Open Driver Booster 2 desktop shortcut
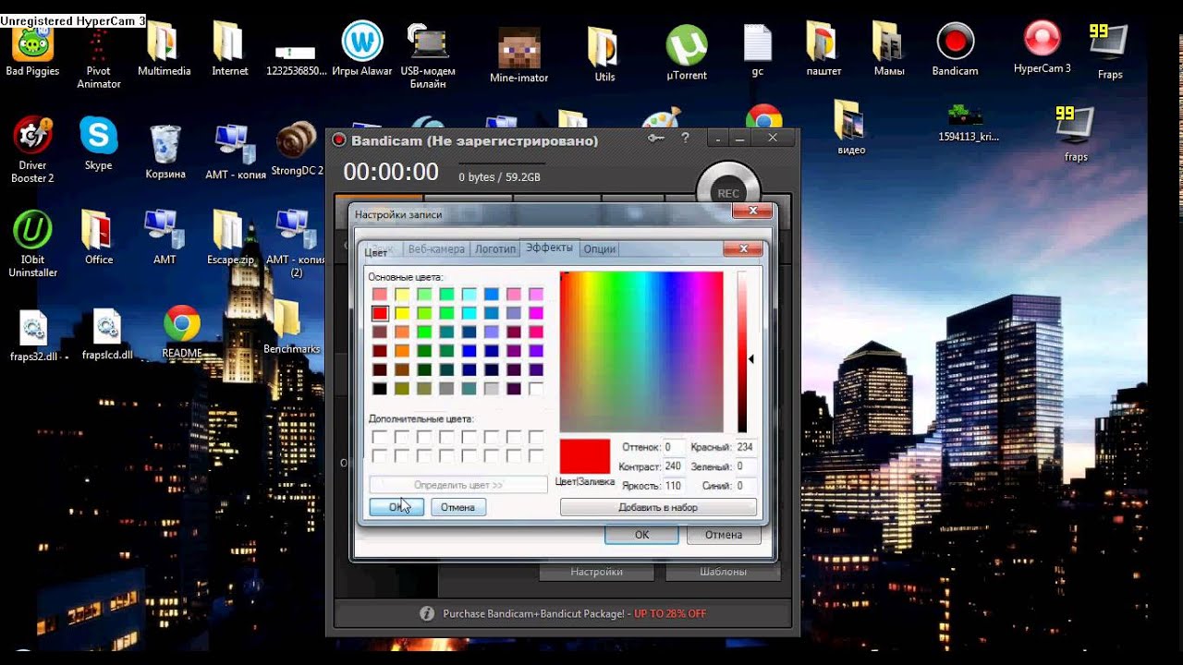Viewport: 1183px width, 665px height. click(x=32, y=150)
